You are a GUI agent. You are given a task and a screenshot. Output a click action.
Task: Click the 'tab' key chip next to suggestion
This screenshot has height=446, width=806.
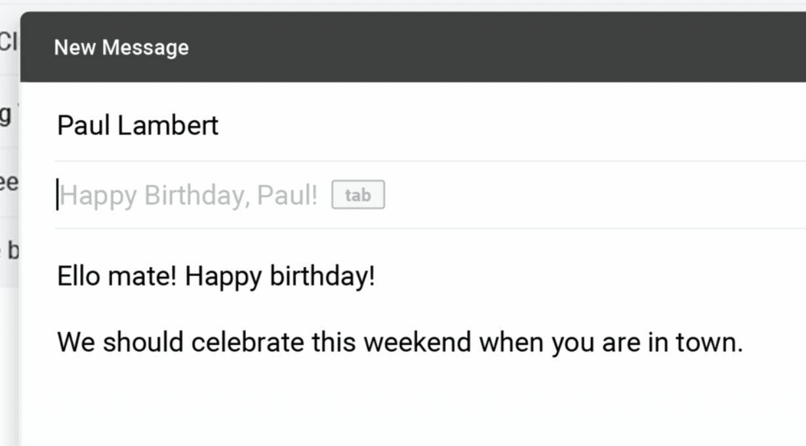pyautogui.click(x=358, y=194)
